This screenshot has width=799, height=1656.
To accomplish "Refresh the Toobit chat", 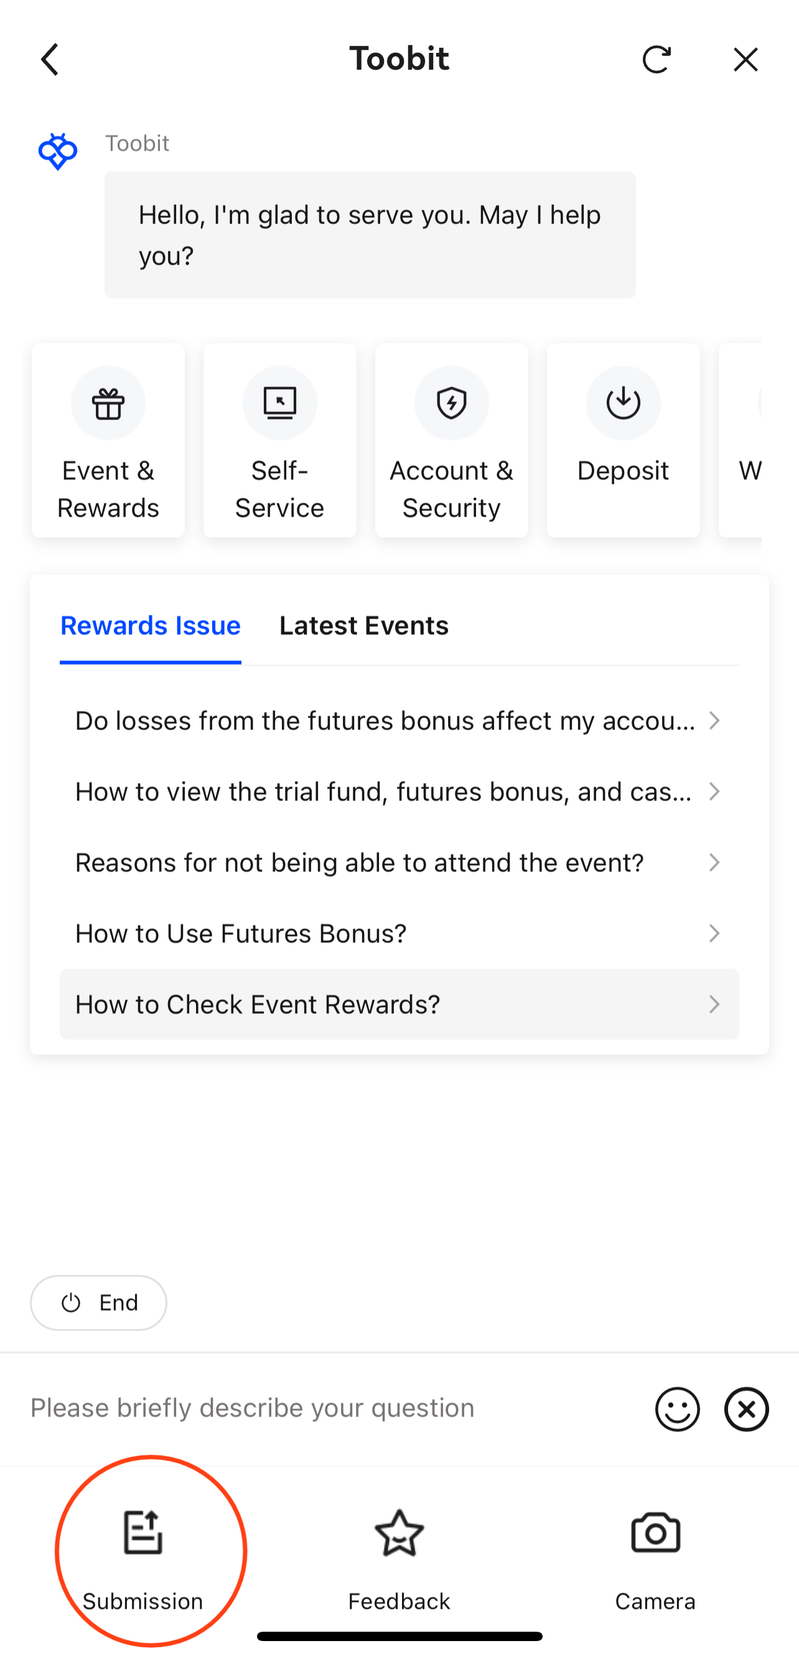I will click(656, 60).
